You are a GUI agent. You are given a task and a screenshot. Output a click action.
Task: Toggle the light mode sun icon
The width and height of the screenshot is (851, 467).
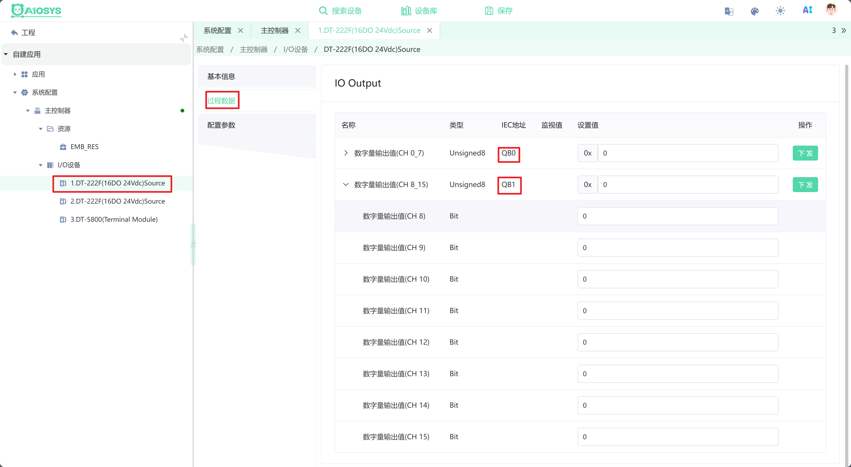click(780, 11)
